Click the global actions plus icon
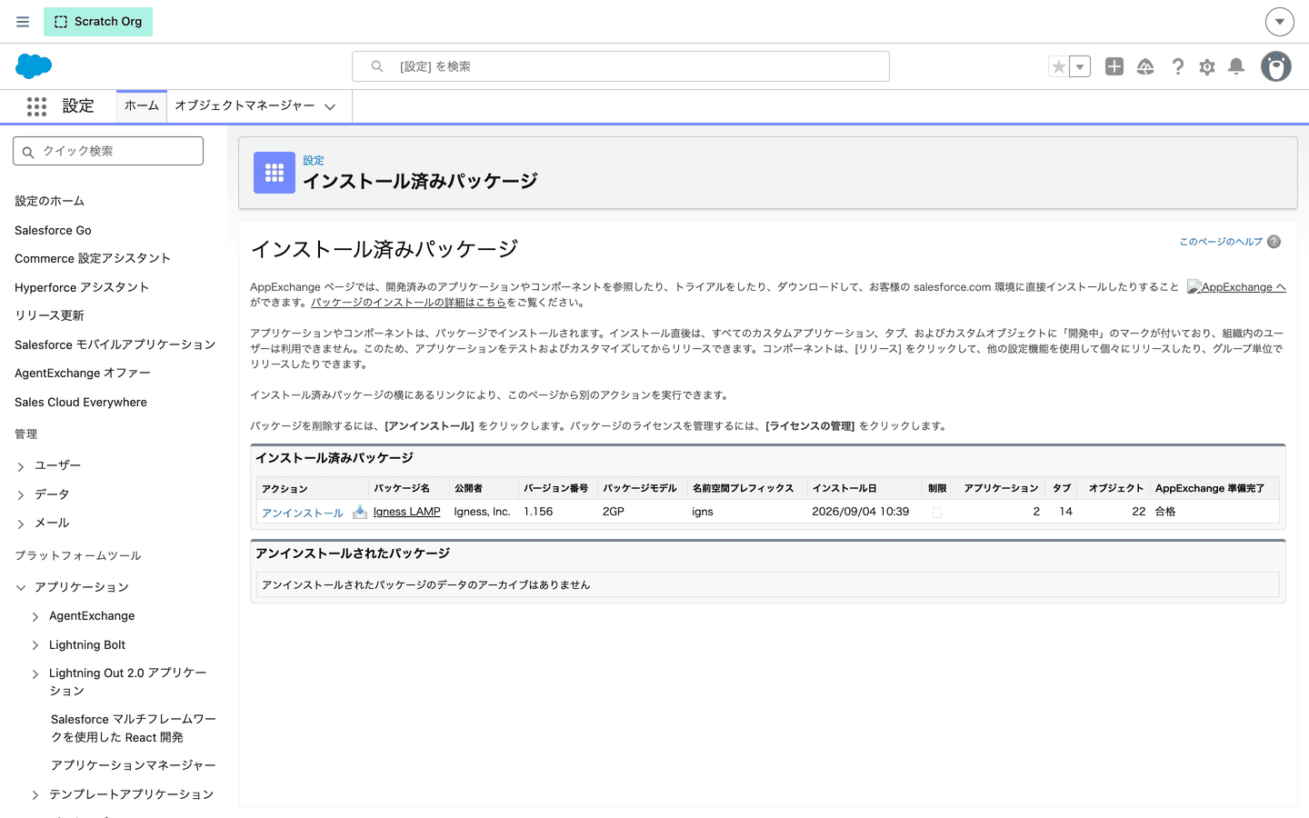 point(1114,66)
